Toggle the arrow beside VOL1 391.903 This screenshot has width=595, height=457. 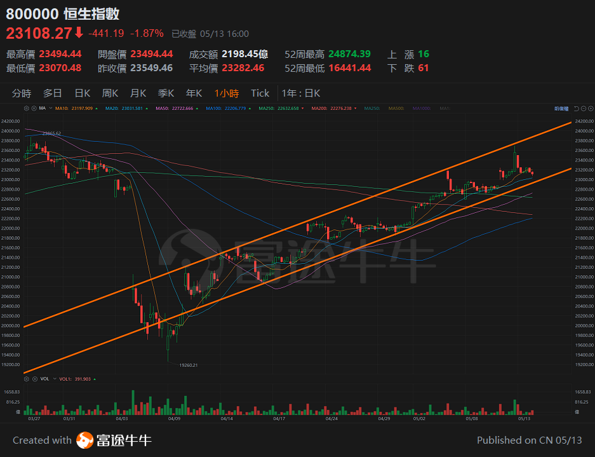point(94,378)
